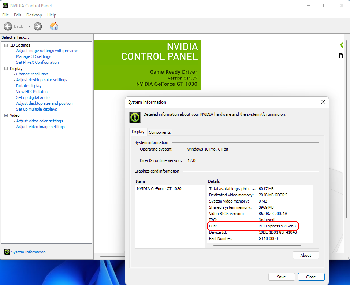Close the System Information dialog with X
The image size is (350, 285).
323,102
